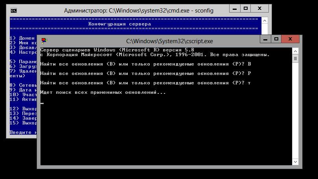The height and width of the screenshot is (179, 318).
Task: Click the cscript.exe window title bar icon
Action: point(44,41)
